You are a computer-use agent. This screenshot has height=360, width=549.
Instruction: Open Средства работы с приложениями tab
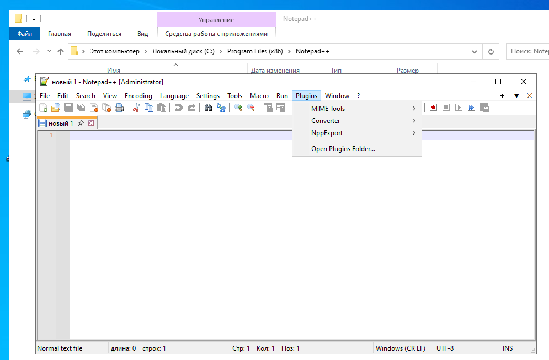(x=216, y=34)
